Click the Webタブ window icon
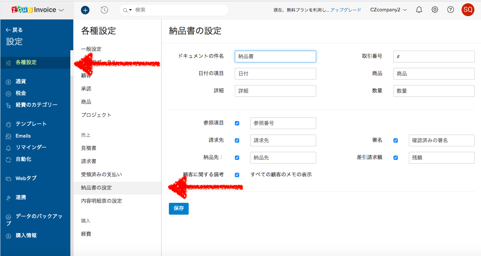The image size is (481, 256). click(x=8, y=179)
